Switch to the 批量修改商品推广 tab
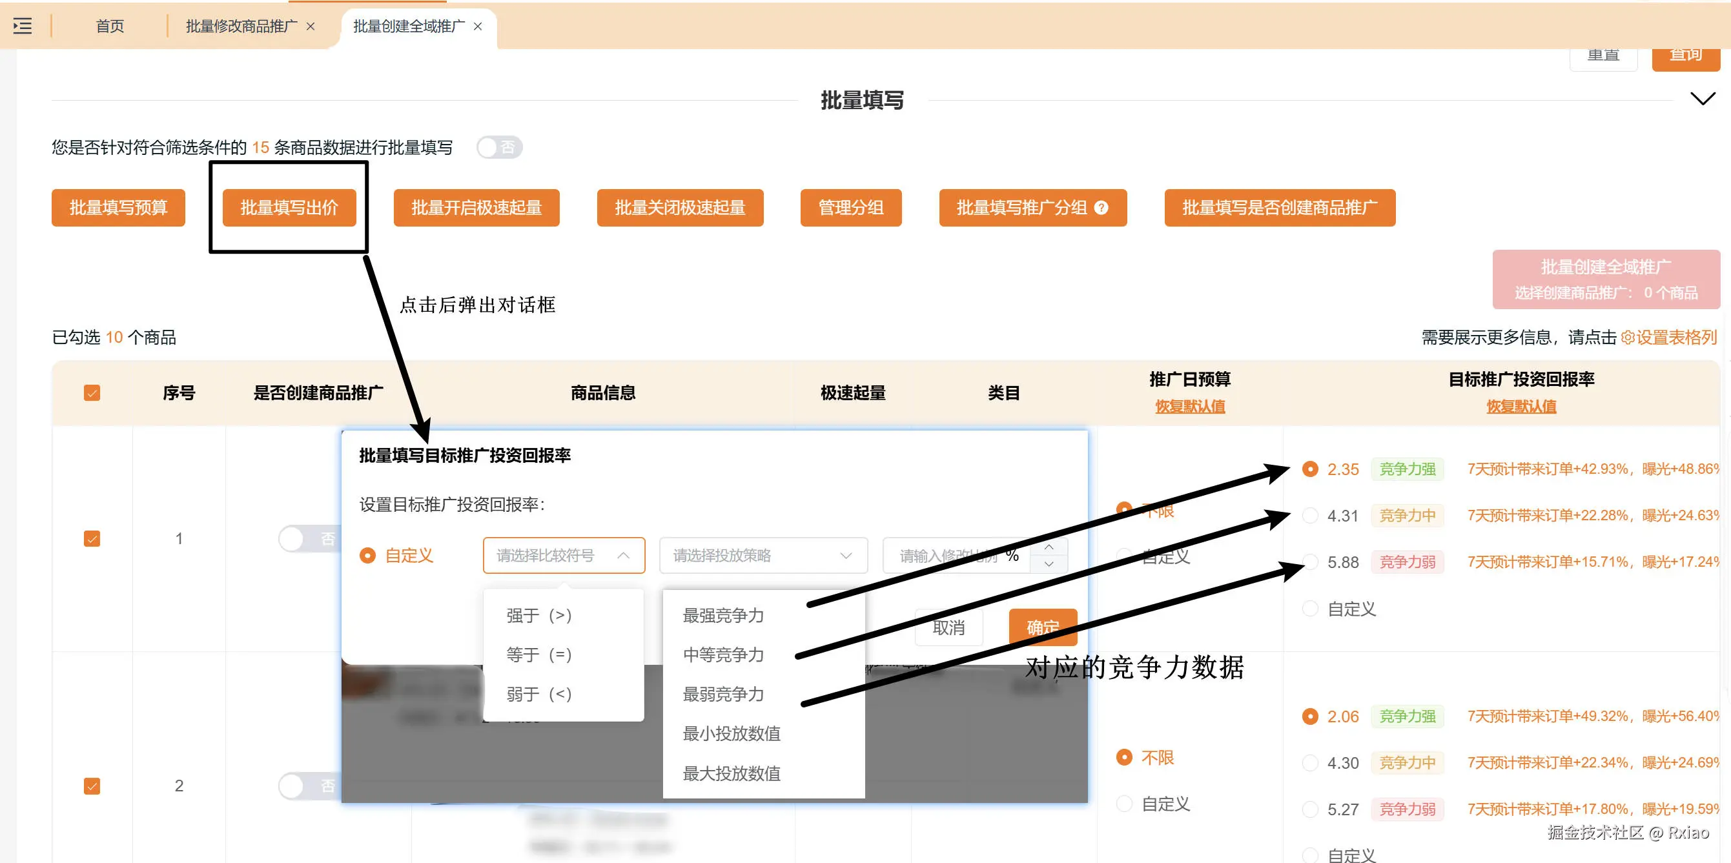Viewport: 1731px width, 863px height. (x=241, y=26)
